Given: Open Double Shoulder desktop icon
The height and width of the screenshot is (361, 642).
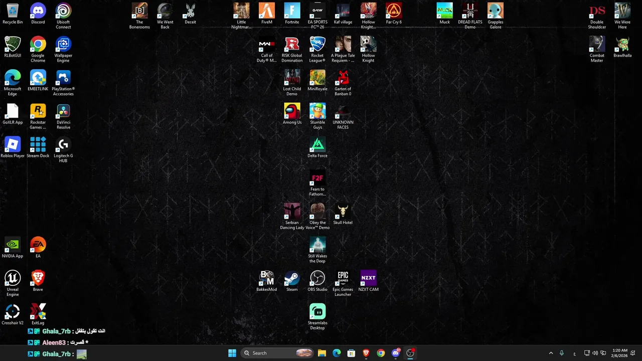Looking at the screenshot, I should pyautogui.click(x=597, y=16).
